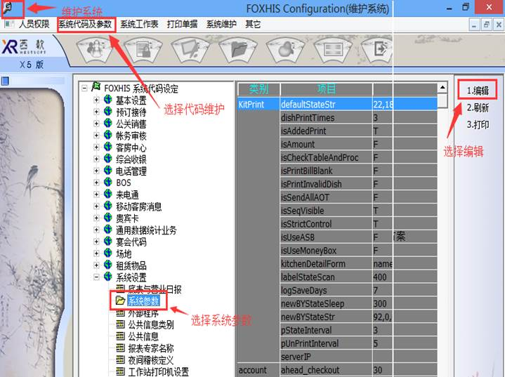Image resolution: width=505 pixels, height=377 pixels.
Task: Expand the 租赁物品 tree node
Action: [x=96, y=265]
